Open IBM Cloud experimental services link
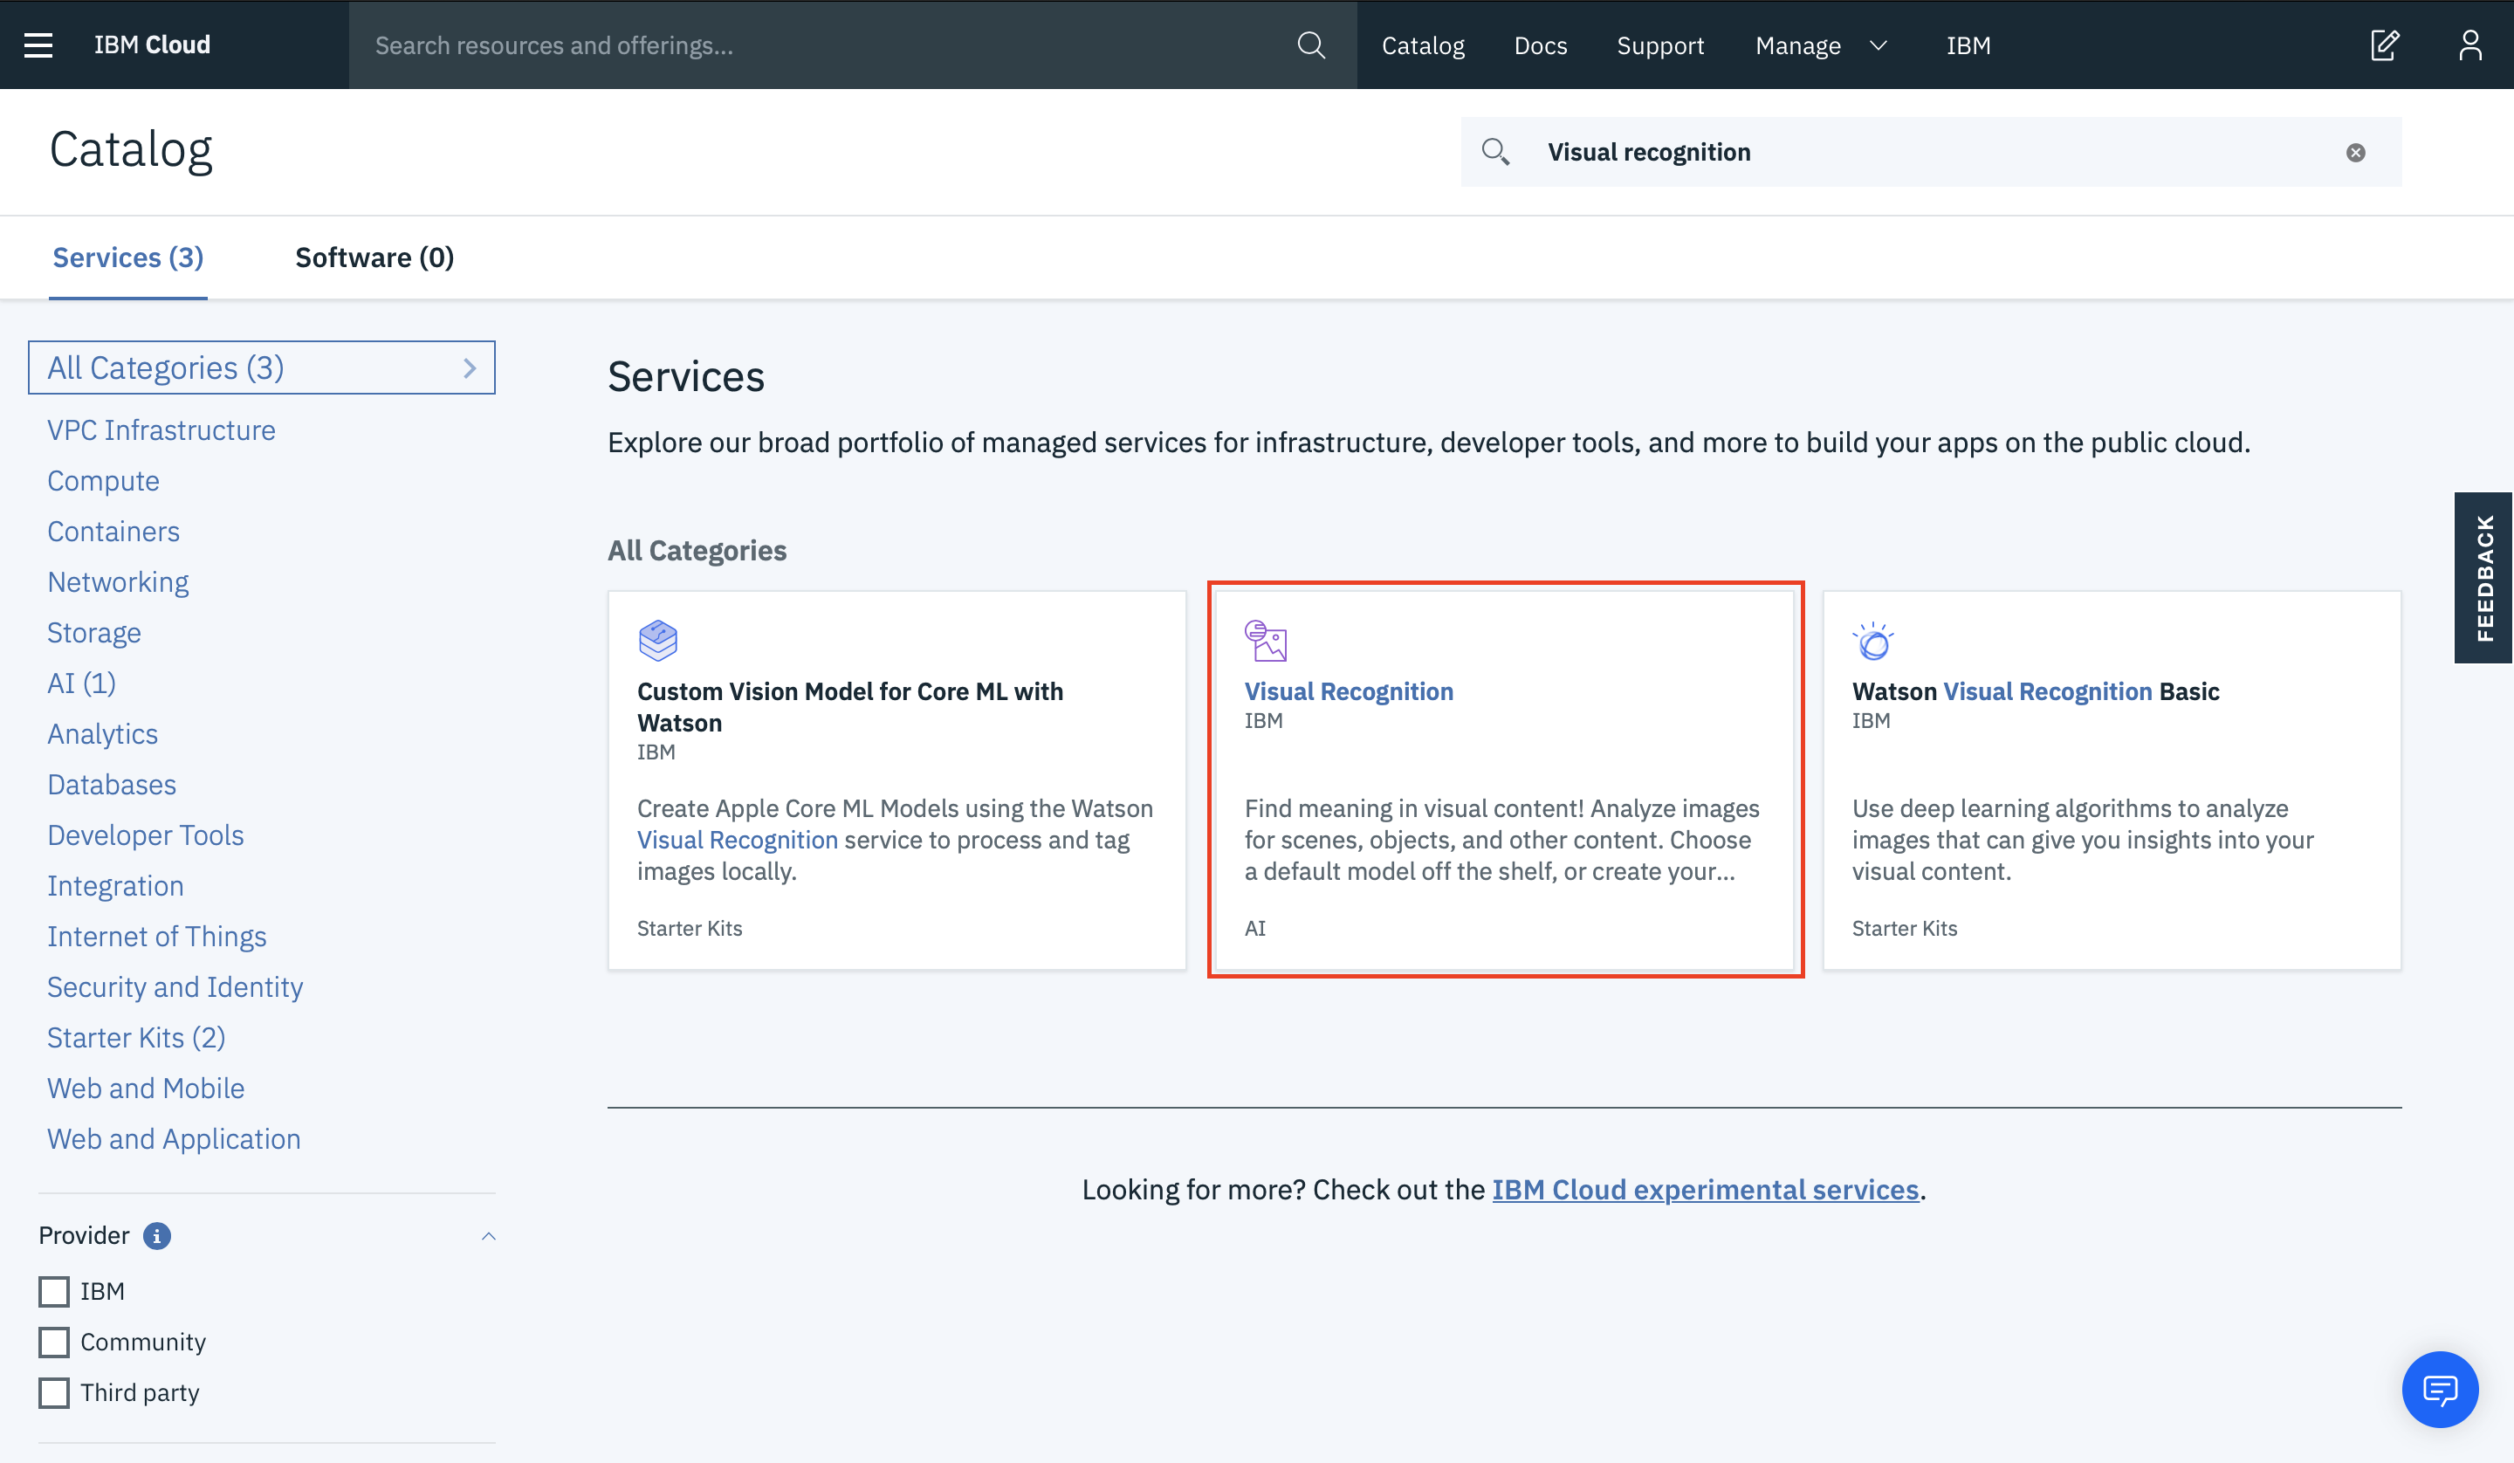This screenshot has width=2514, height=1463. coord(1705,1190)
